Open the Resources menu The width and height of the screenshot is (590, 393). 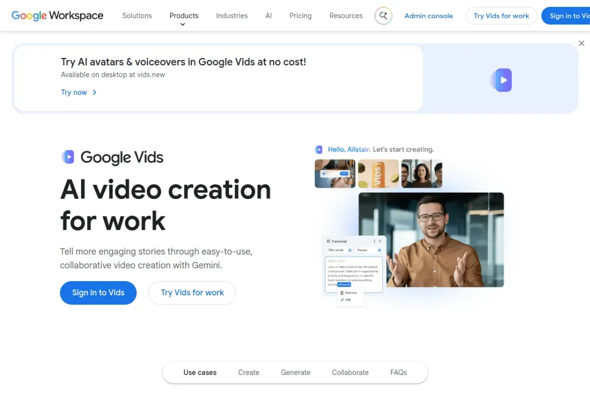tap(346, 16)
